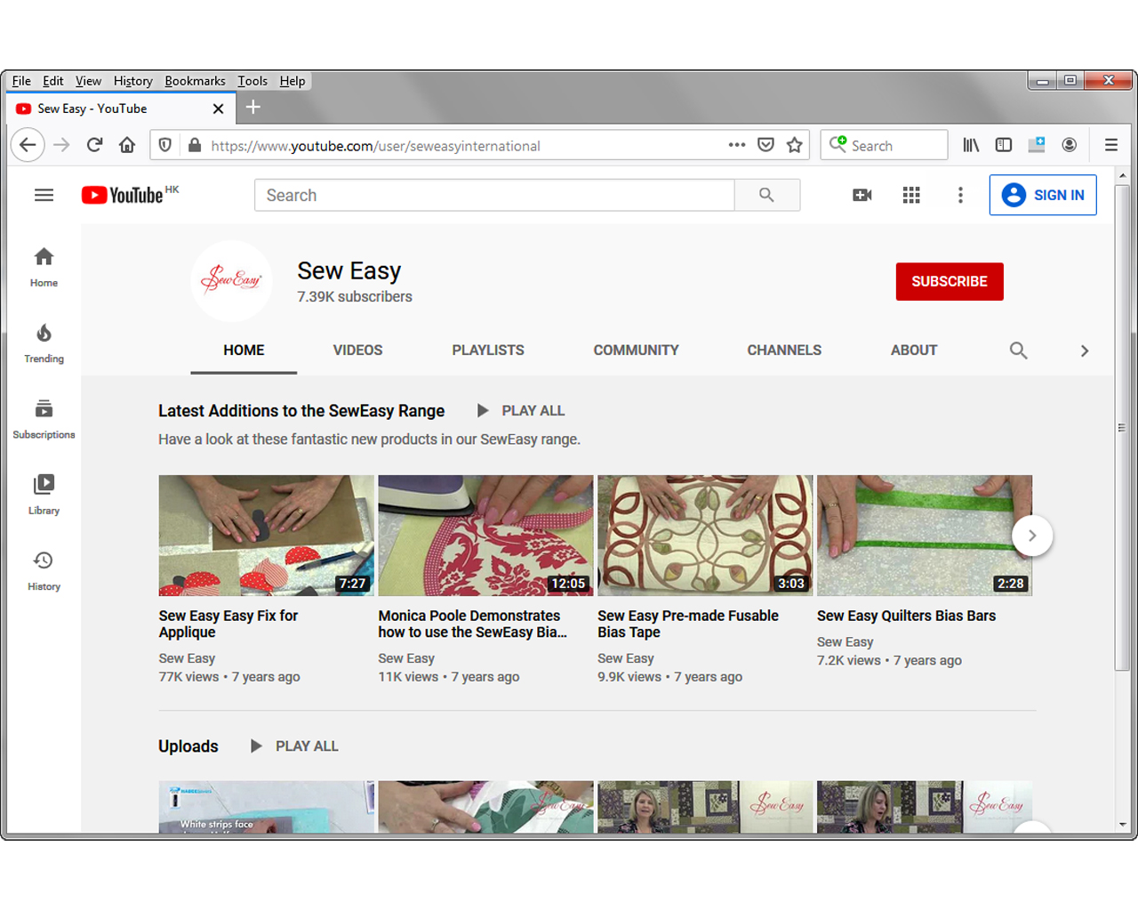Play the 2:28 bias bars thumbnail

[925, 536]
